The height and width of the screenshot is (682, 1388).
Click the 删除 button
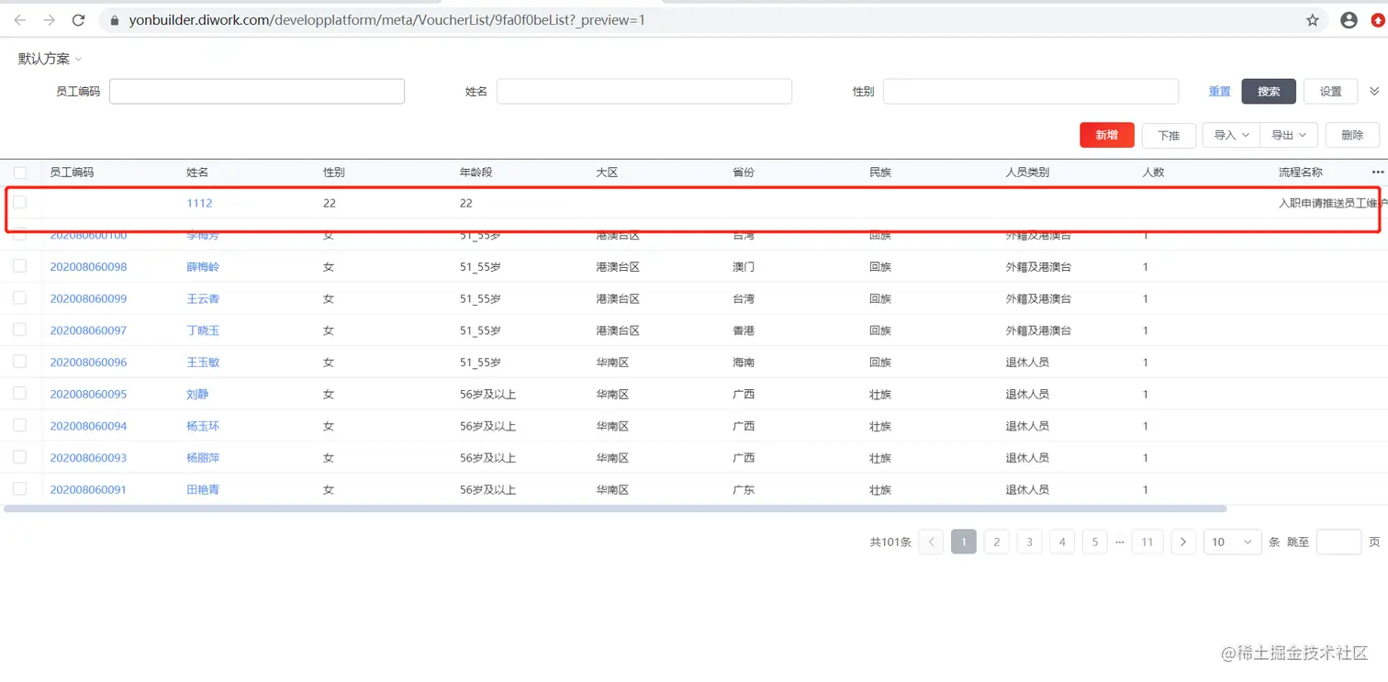click(x=1352, y=135)
